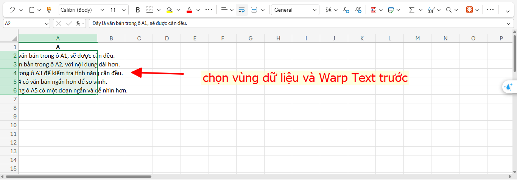
Task: Expand the currency format dropdown arrow
Action: (336, 10)
